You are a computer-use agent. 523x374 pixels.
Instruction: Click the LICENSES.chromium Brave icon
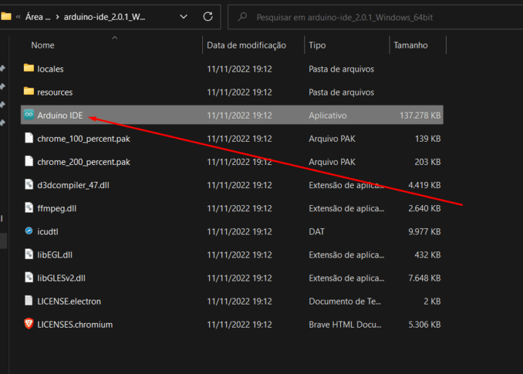coord(29,324)
